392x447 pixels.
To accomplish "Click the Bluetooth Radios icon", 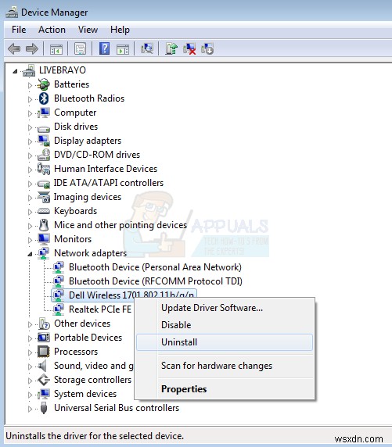I will tap(44, 98).
